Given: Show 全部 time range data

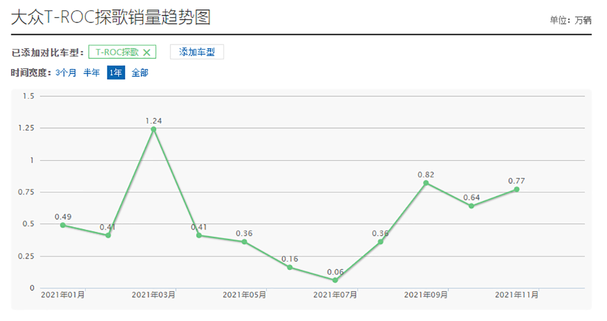Looking at the screenshot, I should 140,73.
